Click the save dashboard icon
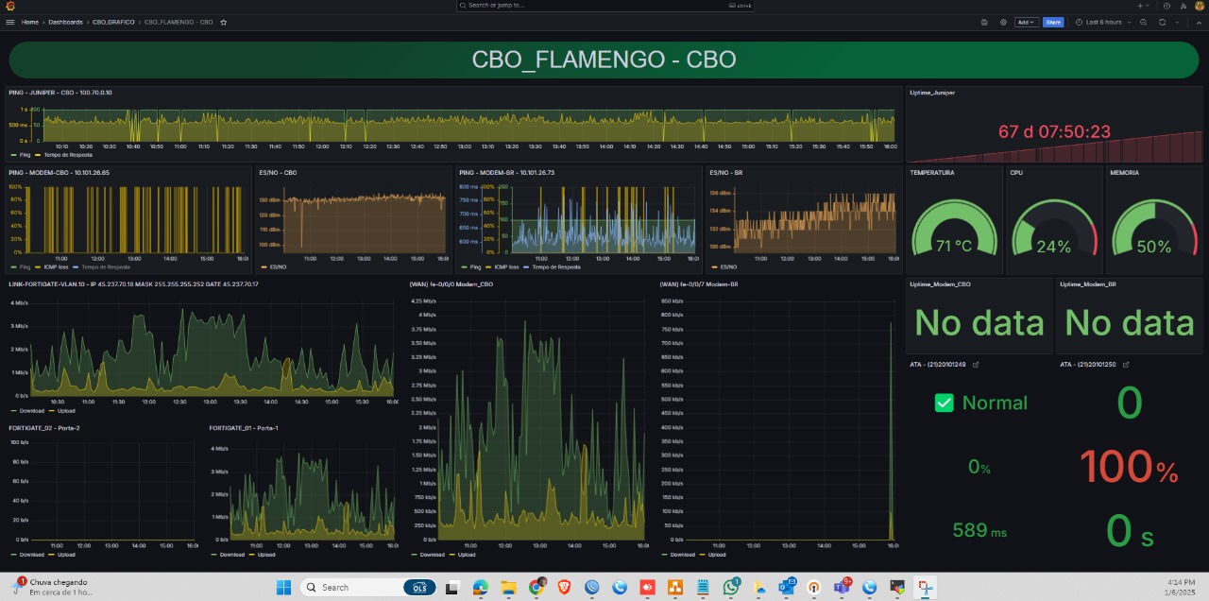This screenshot has width=1209, height=601. click(984, 22)
